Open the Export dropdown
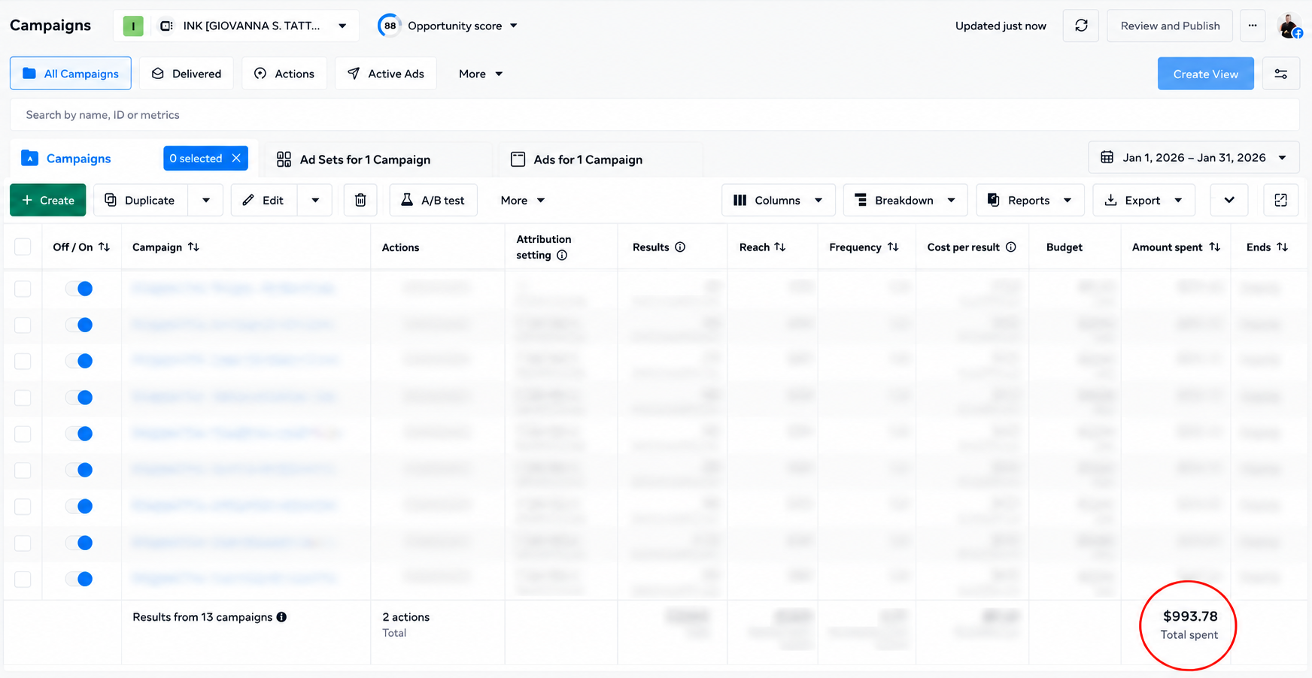 1143,200
